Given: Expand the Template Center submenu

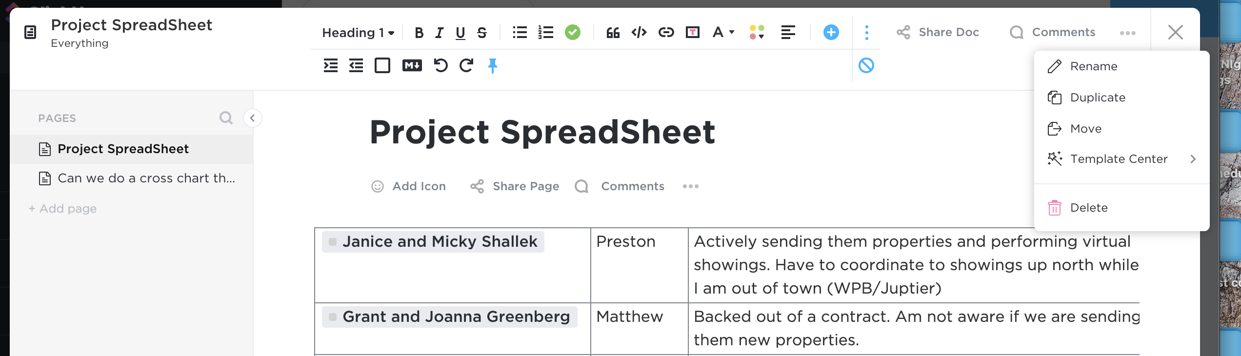Looking at the screenshot, I should pyautogui.click(x=1120, y=159).
